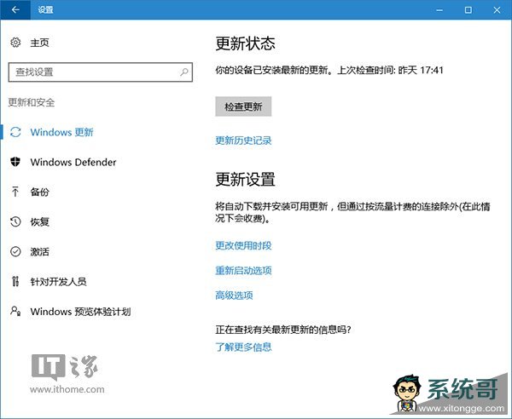Click the Windows Defender shield icon
The image size is (512, 419).
[15, 162]
